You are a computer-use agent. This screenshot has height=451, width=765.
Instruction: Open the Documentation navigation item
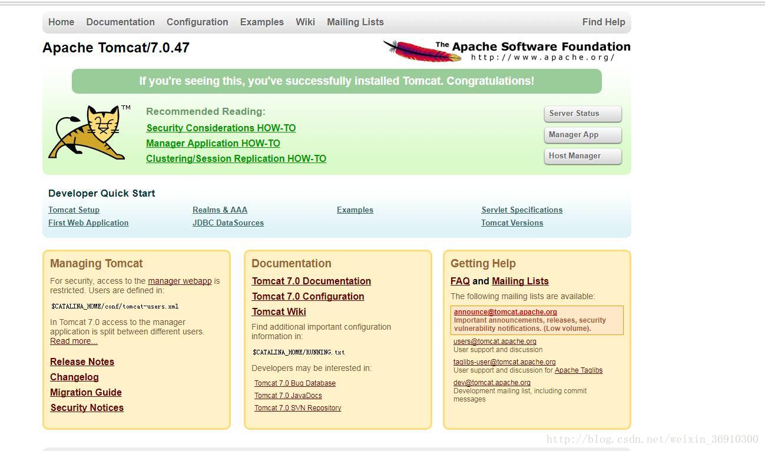120,22
